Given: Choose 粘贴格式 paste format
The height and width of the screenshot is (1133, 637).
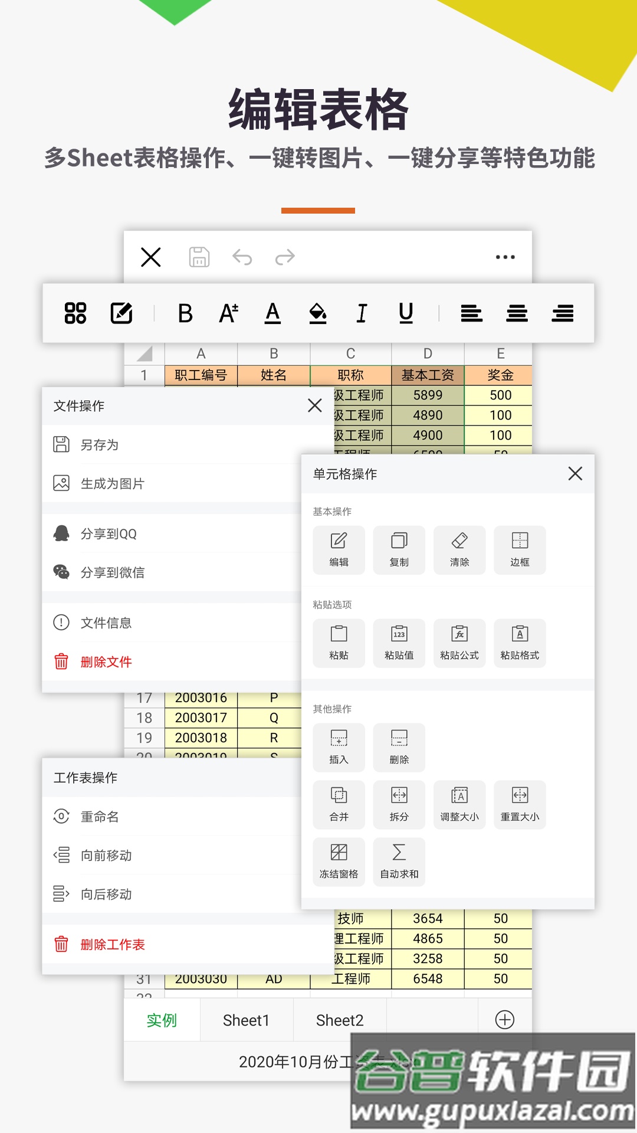Looking at the screenshot, I should click(x=520, y=643).
